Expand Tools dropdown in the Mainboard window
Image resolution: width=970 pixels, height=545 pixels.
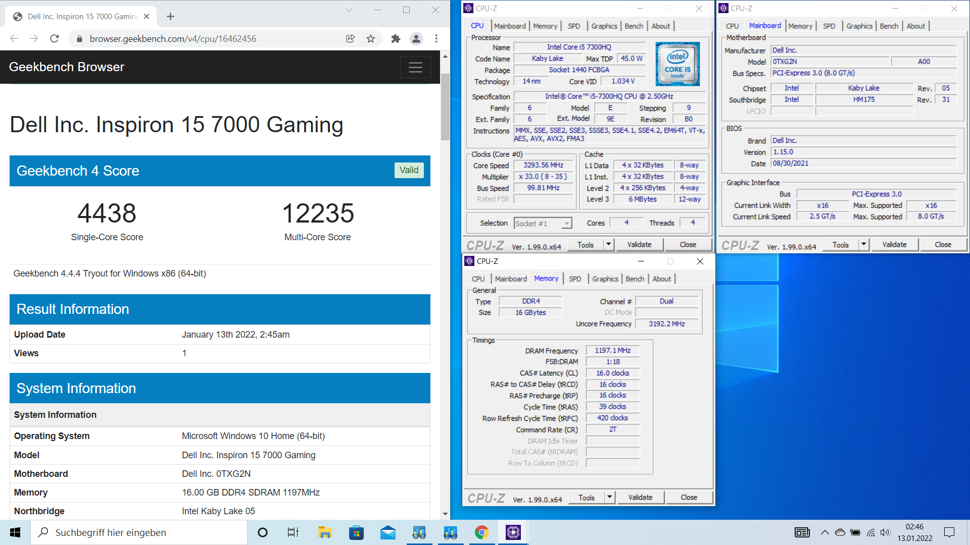pyautogui.click(x=864, y=245)
